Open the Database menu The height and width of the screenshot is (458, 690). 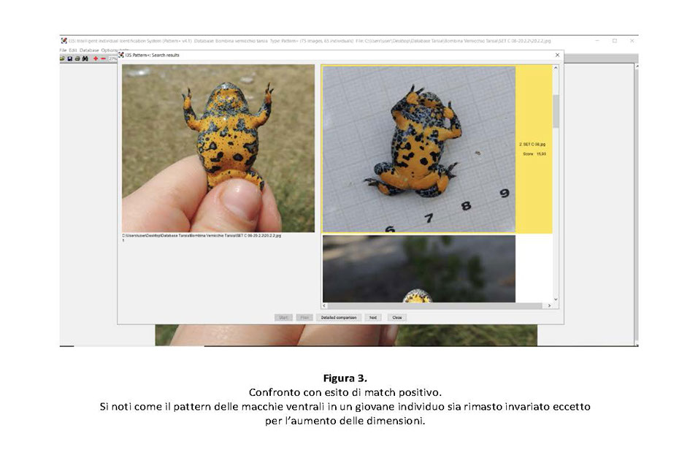coord(89,50)
